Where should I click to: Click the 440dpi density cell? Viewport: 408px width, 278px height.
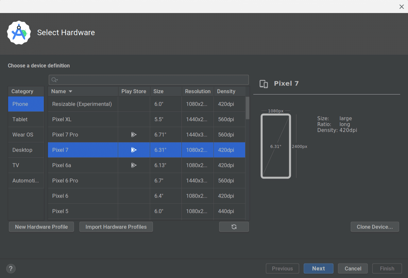[x=230, y=211]
